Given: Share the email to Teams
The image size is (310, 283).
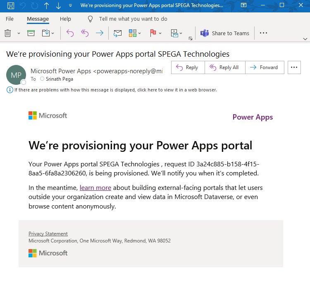Looking at the screenshot, I should (225, 33).
